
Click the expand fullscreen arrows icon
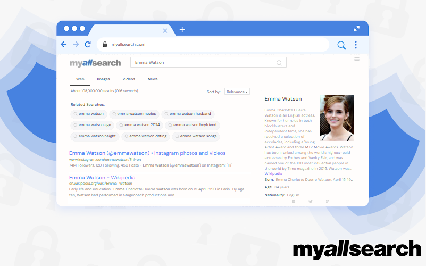tap(356, 29)
